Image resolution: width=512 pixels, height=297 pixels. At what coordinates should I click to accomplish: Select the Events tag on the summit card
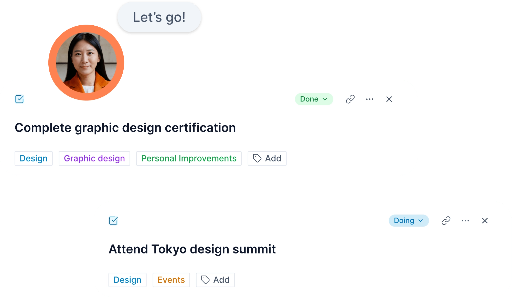[171, 280]
